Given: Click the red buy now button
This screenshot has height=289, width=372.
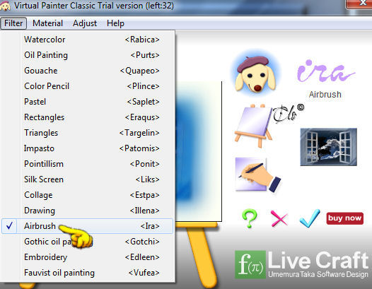Looking at the screenshot, I should point(344,218).
